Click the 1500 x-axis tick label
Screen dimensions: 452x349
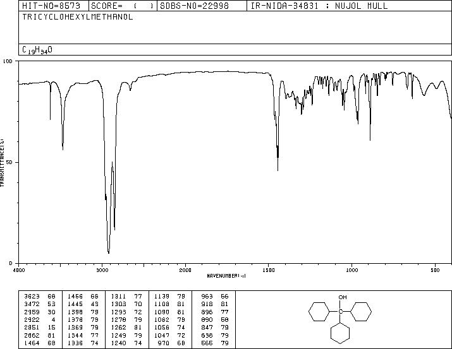pyautogui.click(x=269, y=270)
